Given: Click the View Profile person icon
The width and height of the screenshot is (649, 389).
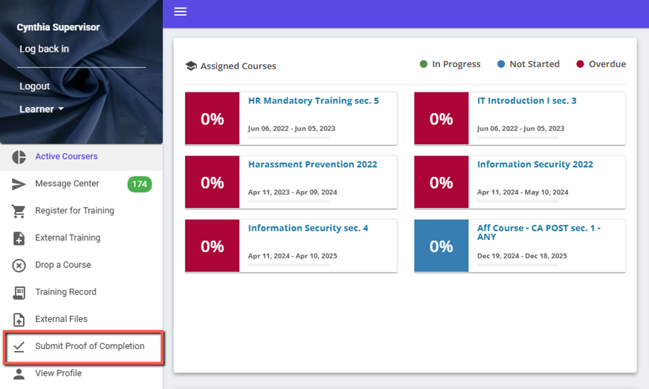Looking at the screenshot, I should coord(19,374).
